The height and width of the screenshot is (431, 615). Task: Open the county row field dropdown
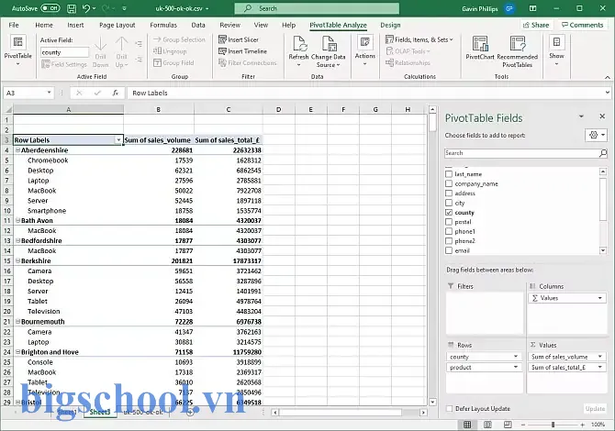coord(516,357)
